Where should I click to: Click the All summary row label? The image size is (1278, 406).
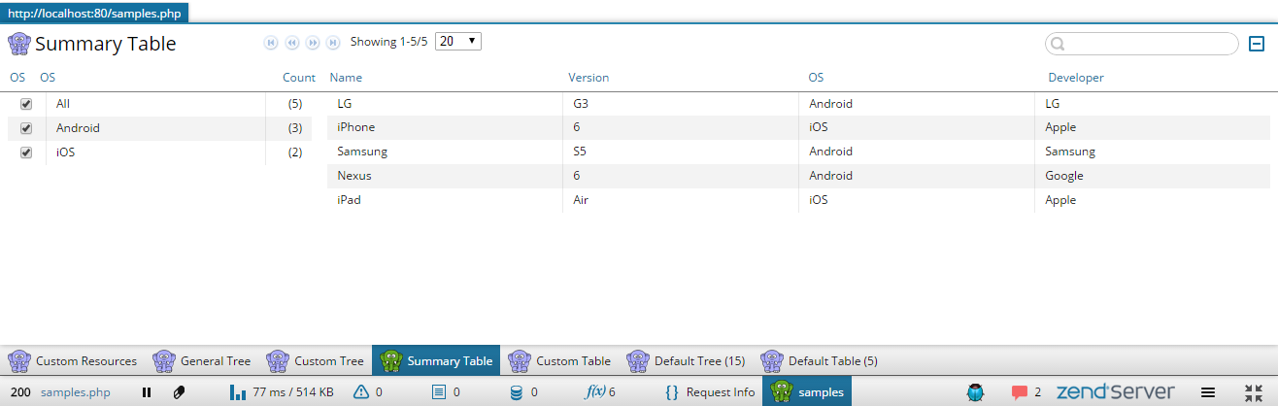tap(63, 104)
